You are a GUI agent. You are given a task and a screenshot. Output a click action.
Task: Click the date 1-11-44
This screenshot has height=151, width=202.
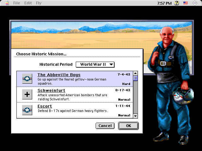point(123,106)
